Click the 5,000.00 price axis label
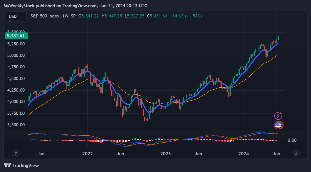The image size is (311, 172). pyautogui.click(x=16, y=55)
